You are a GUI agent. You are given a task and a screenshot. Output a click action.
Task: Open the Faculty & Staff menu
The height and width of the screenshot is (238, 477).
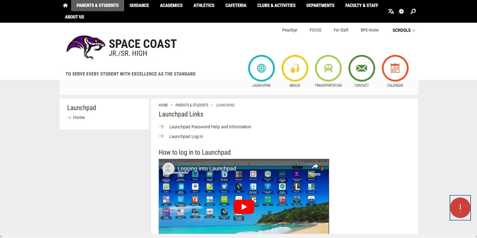(362, 6)
